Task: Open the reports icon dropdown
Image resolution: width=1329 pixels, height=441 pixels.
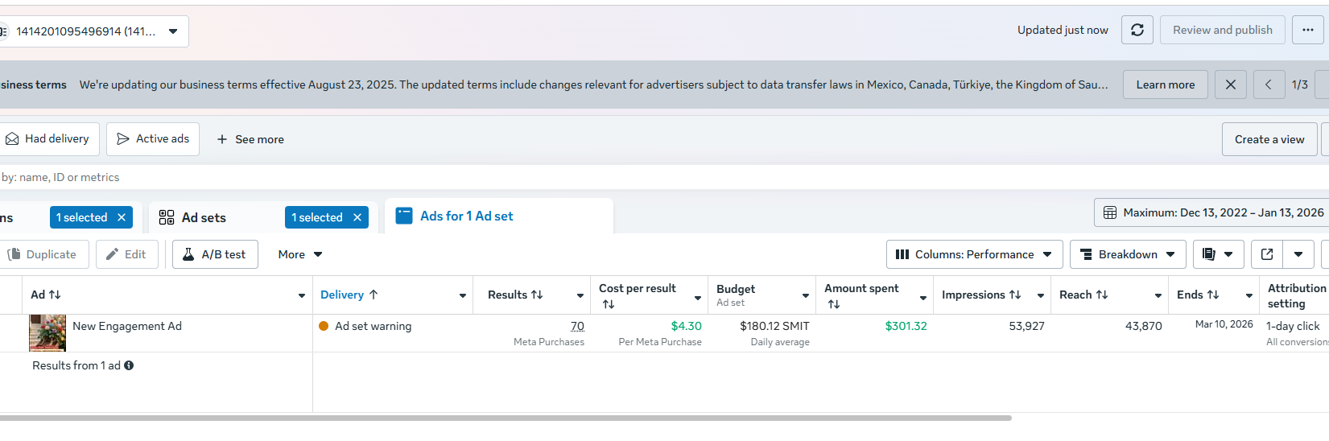Action: pos(1218,254)
